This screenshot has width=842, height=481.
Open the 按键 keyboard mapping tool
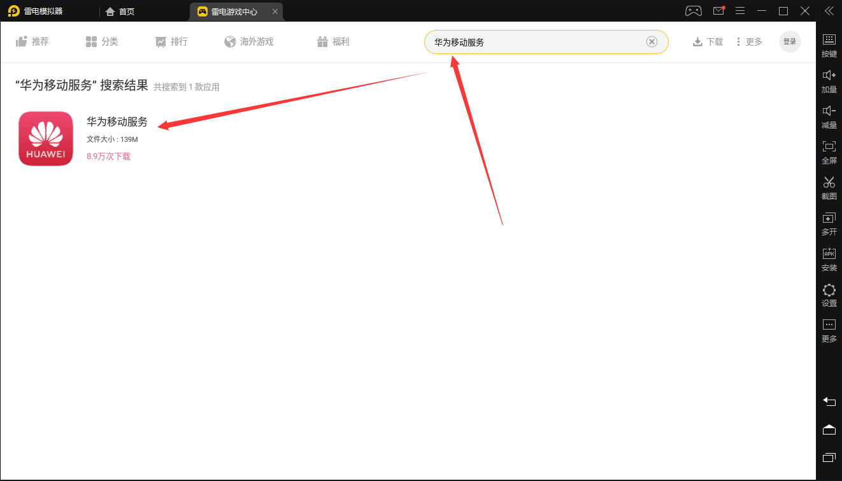tap(829, 45)
